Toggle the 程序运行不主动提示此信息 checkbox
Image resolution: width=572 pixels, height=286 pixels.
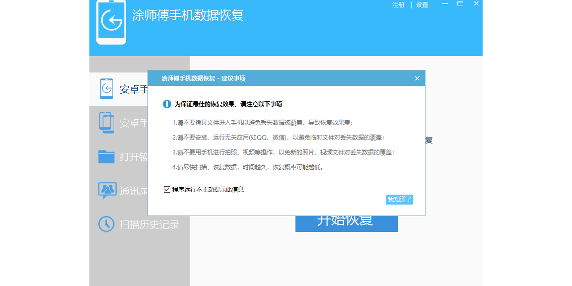point(167,189)
